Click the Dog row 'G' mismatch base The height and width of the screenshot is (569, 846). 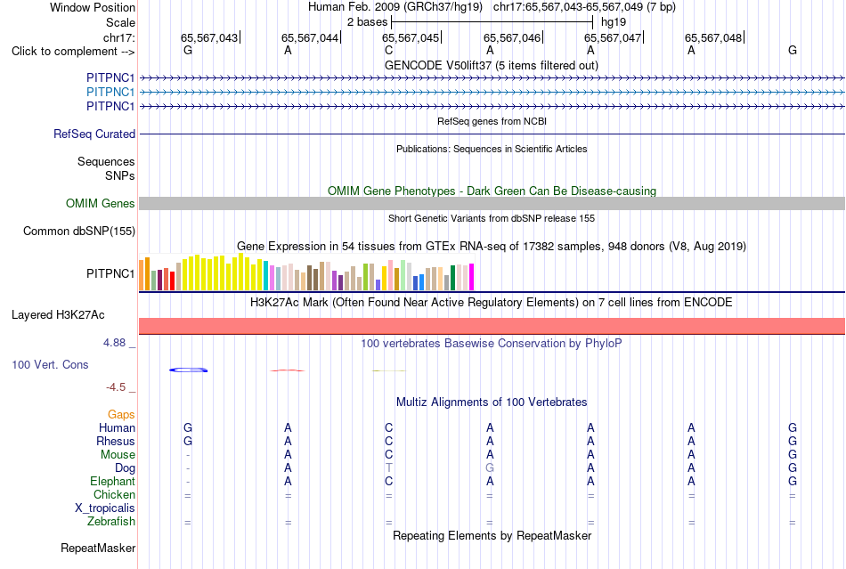pos(490,467)
